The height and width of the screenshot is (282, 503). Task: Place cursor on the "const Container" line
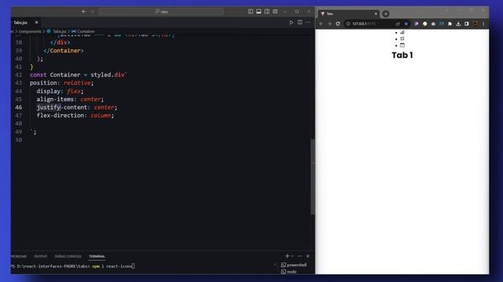pos(79,75)
